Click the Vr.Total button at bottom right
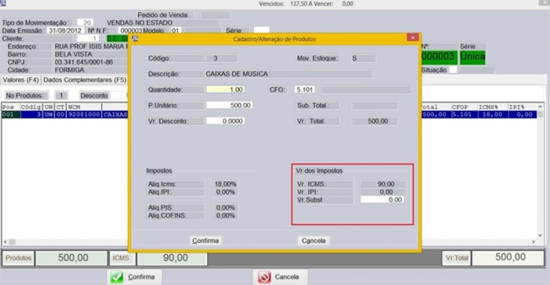This screenshot has width=550, height=285. pyautogui.click(x=457, y=258)
